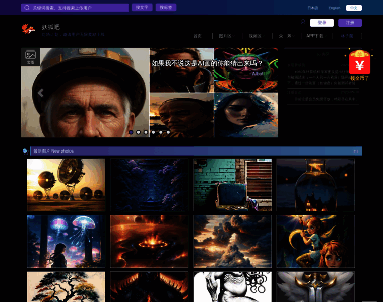Open the 首页 home menu item
383x302 pixels.
[198, 36]
